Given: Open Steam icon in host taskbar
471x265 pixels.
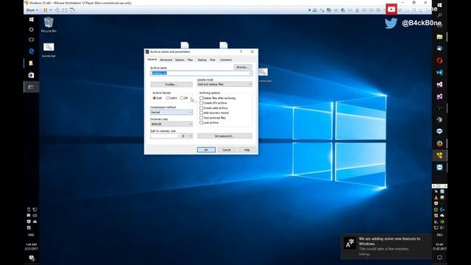Looking at the screenshot, I should 439,119.
